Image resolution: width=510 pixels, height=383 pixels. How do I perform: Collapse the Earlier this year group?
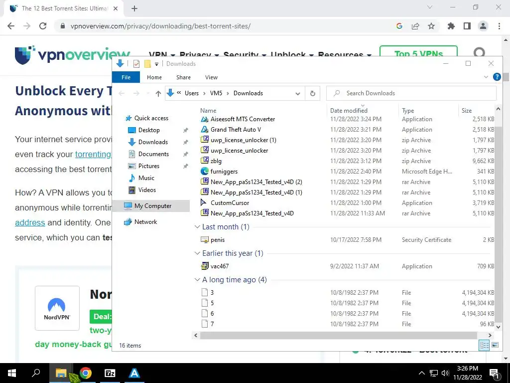197,253
